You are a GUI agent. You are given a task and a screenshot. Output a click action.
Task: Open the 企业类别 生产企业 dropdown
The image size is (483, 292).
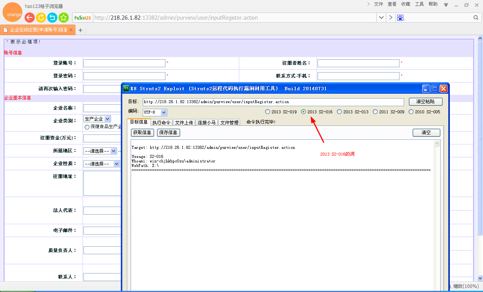click(x=97, y=119)
